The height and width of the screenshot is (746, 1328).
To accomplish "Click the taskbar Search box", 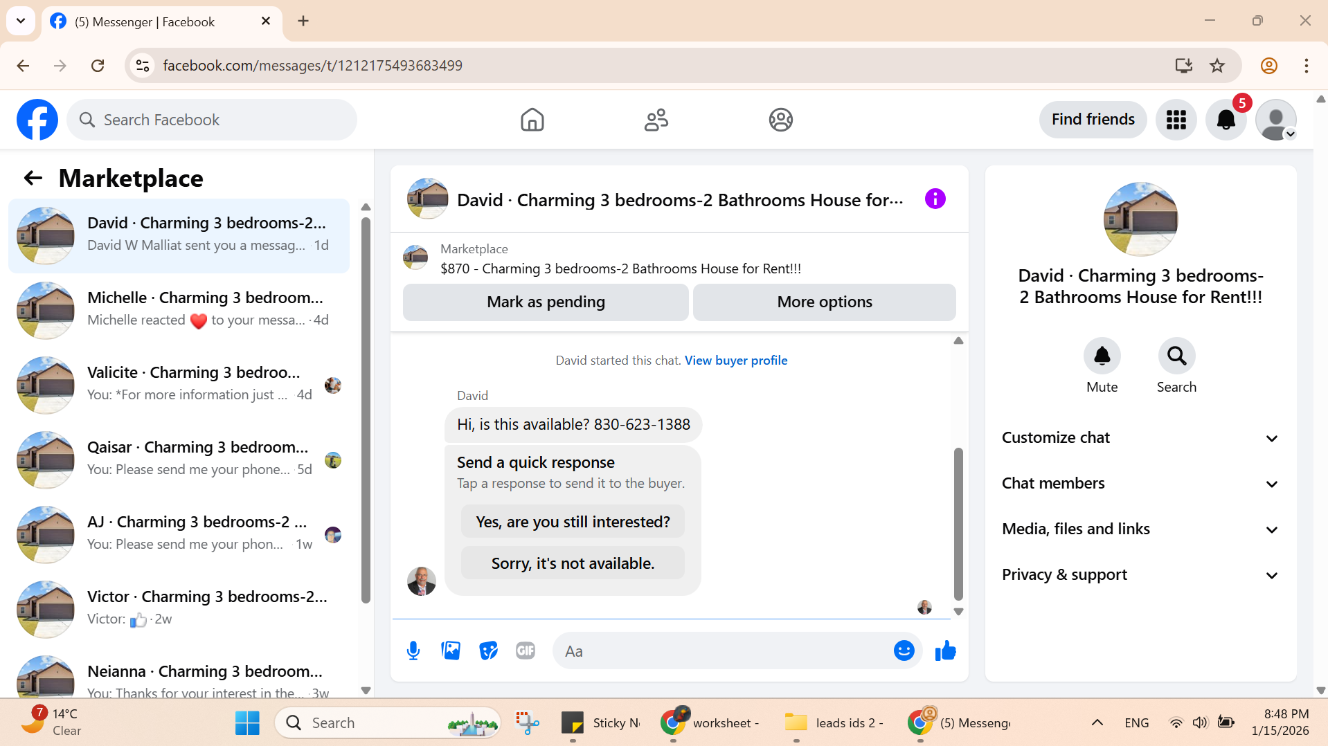I will tap(388, 723).
